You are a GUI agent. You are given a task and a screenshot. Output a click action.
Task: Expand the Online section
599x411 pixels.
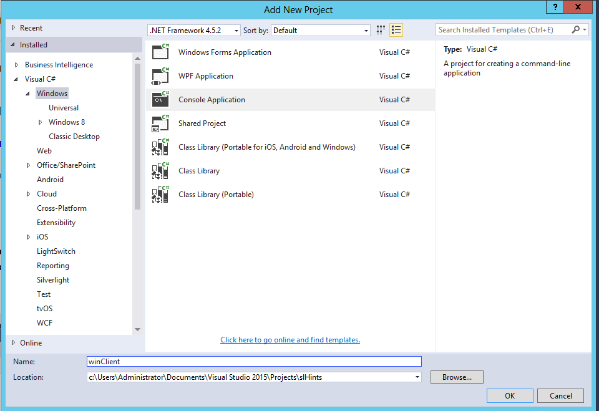coord(13,342)
